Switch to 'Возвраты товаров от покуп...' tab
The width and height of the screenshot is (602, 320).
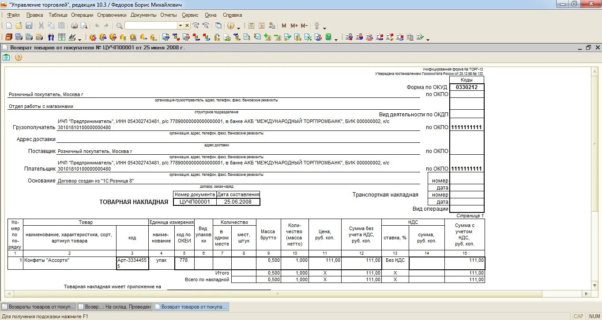pyautogui.click(x=38, y=307)
